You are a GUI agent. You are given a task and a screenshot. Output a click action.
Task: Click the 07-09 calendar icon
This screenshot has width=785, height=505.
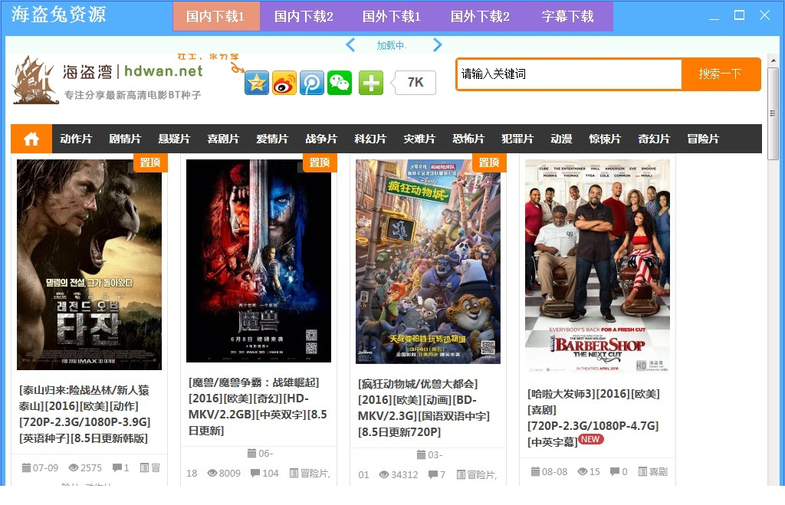point(27,468)
